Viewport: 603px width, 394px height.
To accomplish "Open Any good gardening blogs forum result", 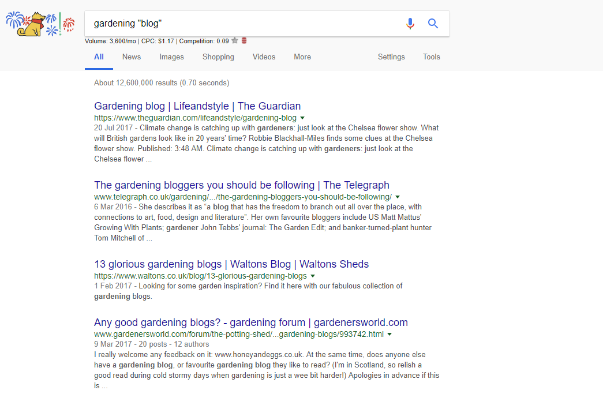I will (251, 322).
